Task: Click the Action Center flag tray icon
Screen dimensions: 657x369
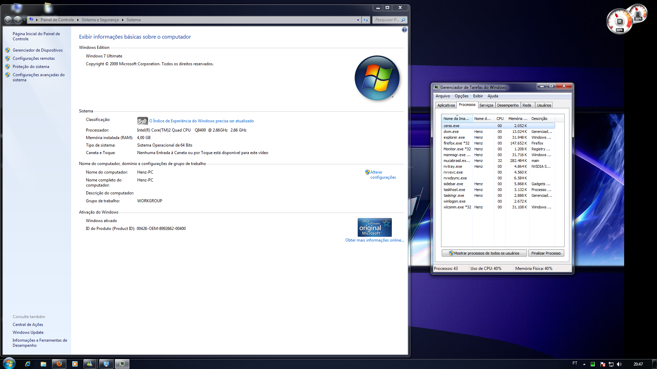Action: tap(603, 364)
